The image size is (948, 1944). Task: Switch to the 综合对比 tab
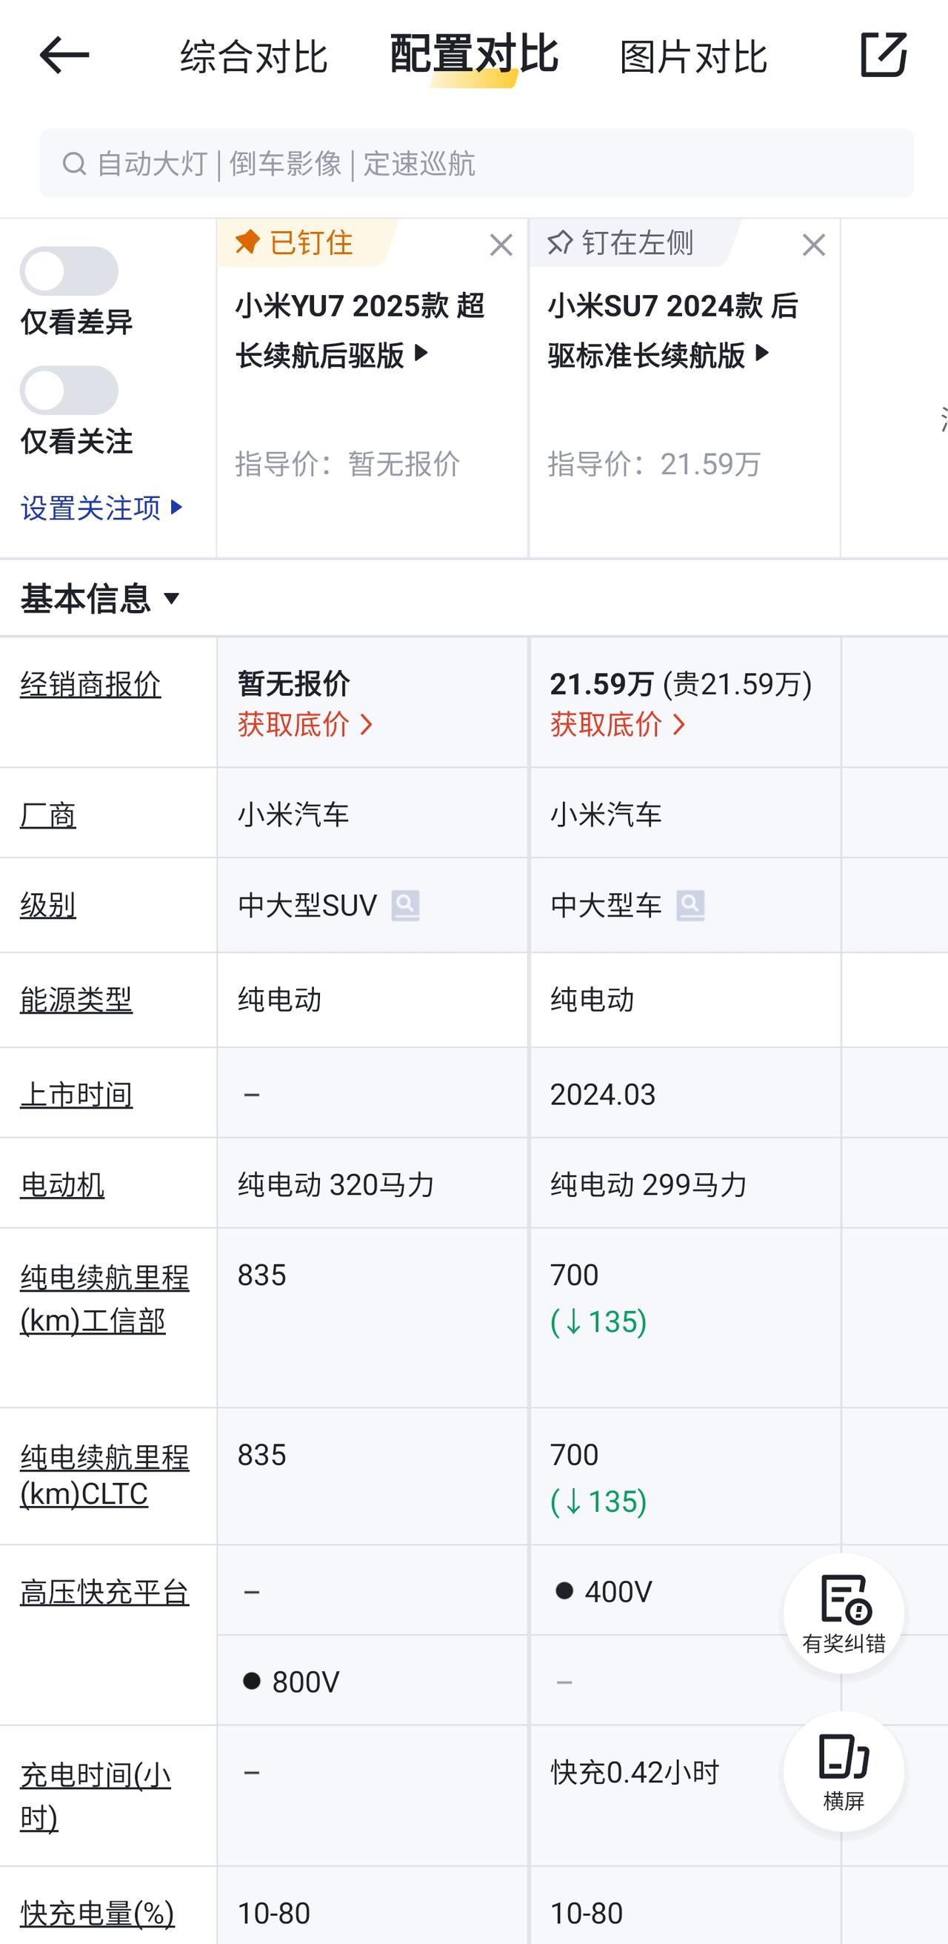254,56
